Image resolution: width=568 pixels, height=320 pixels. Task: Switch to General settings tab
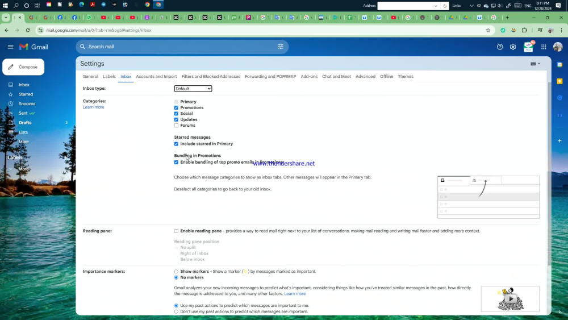(90, 77)
